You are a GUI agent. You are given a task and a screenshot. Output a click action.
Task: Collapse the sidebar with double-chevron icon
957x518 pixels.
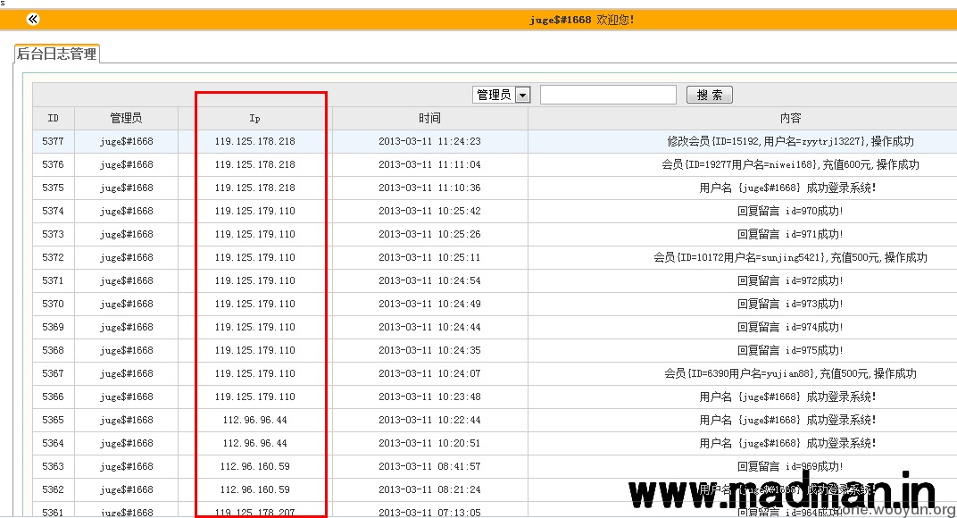click(33, 19)
